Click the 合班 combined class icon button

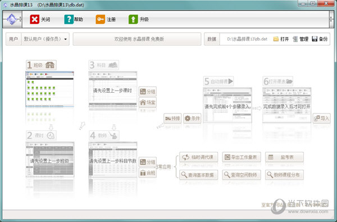click(x=148, y=173)
